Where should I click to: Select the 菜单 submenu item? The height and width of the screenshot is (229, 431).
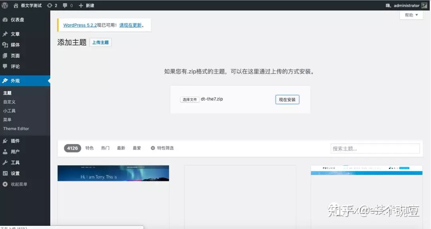8,120
